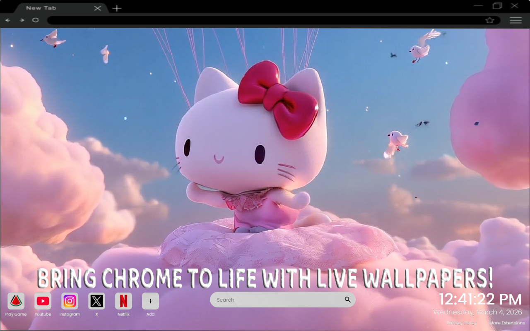
Task: Close the browser window
Action: [515, 6]
